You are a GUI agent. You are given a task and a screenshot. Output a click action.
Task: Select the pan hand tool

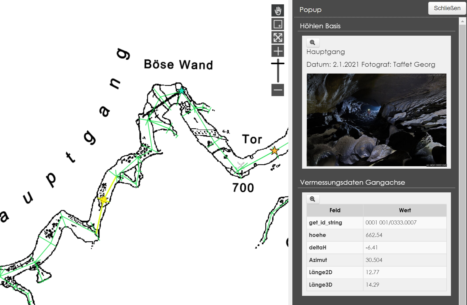pyautogui.click(x=278, y=11)
